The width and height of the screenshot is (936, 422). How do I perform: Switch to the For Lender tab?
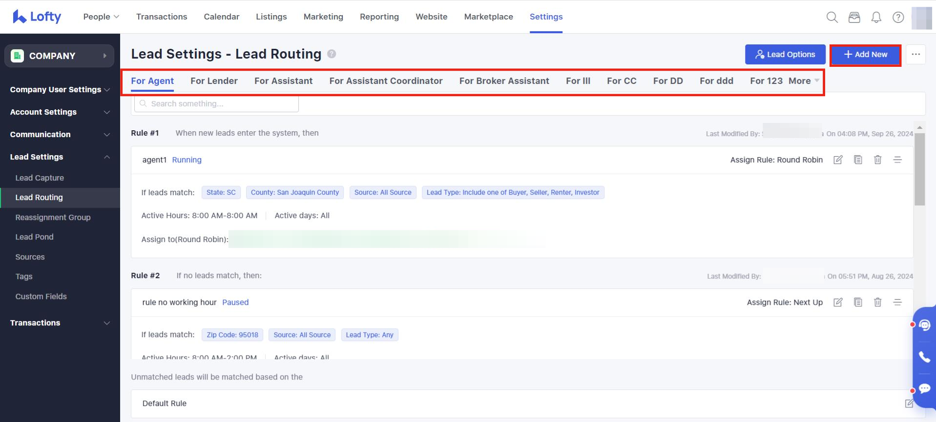(214, 81)
